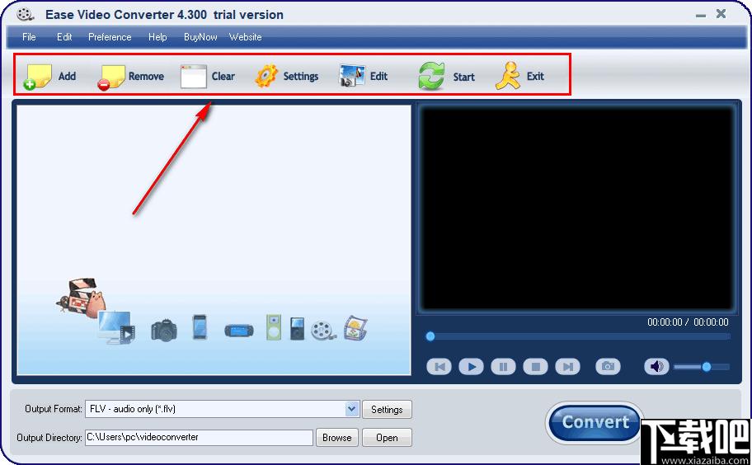Viewport: 752px width, 465px height.
Task: Click the Exit toolbar button
Action: pos(519,76)
